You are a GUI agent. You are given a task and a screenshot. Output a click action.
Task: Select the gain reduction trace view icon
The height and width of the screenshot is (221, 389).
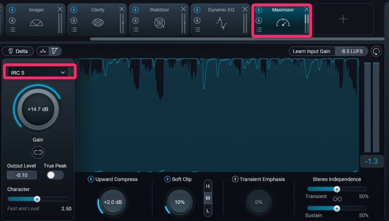tap(55, 51)
